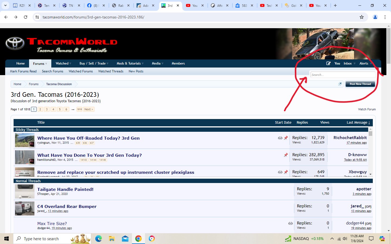Open the Inbox dropdown

[349, 63]
